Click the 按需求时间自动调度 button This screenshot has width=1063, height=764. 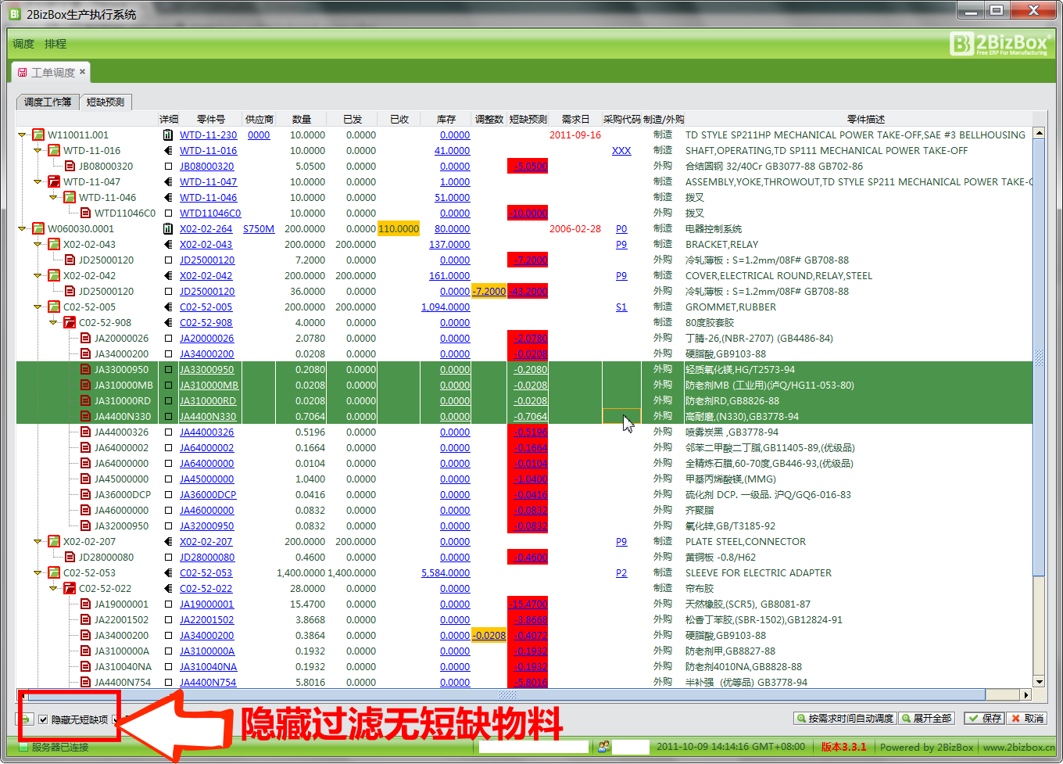(844, 718)
